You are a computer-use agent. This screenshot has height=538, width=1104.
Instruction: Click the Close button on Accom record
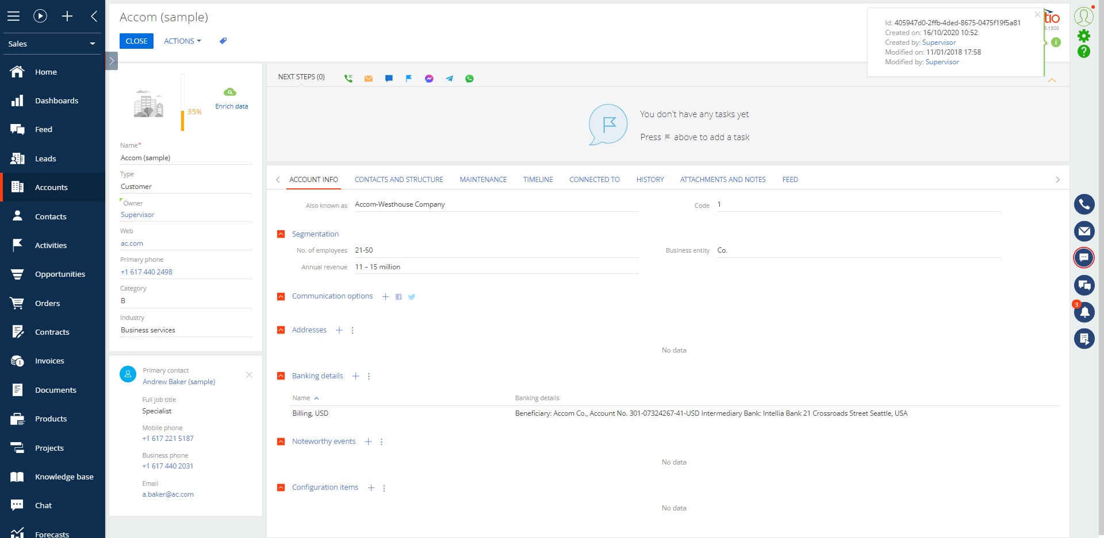136,41
